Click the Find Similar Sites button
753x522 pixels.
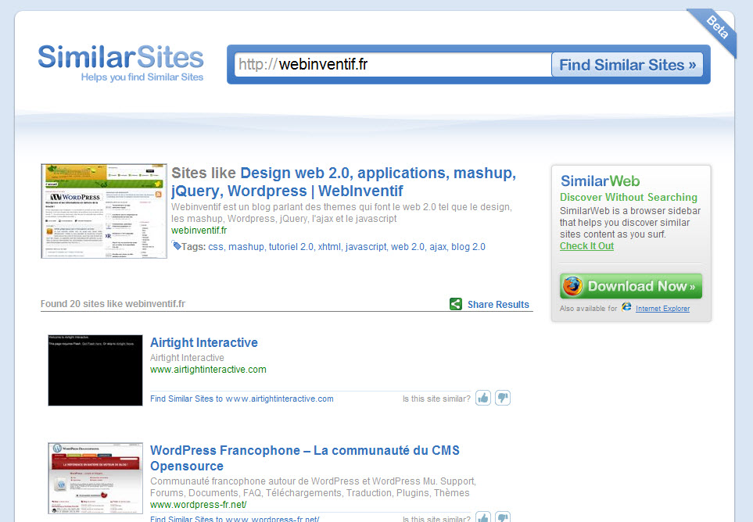[x=627, y=65]
